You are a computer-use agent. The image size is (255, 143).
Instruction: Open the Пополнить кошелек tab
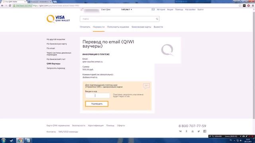tap(118, 27)
